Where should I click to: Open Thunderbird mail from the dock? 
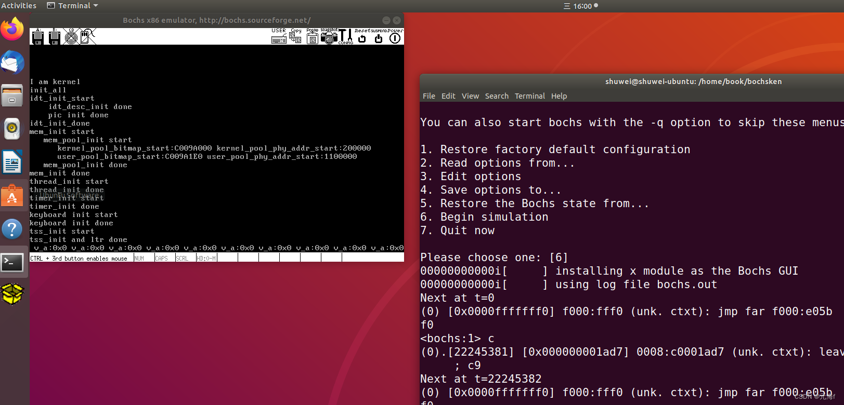tap(12, 62)
